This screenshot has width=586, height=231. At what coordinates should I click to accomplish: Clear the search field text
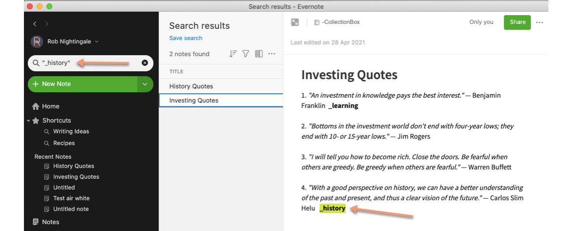click(145, 63)
